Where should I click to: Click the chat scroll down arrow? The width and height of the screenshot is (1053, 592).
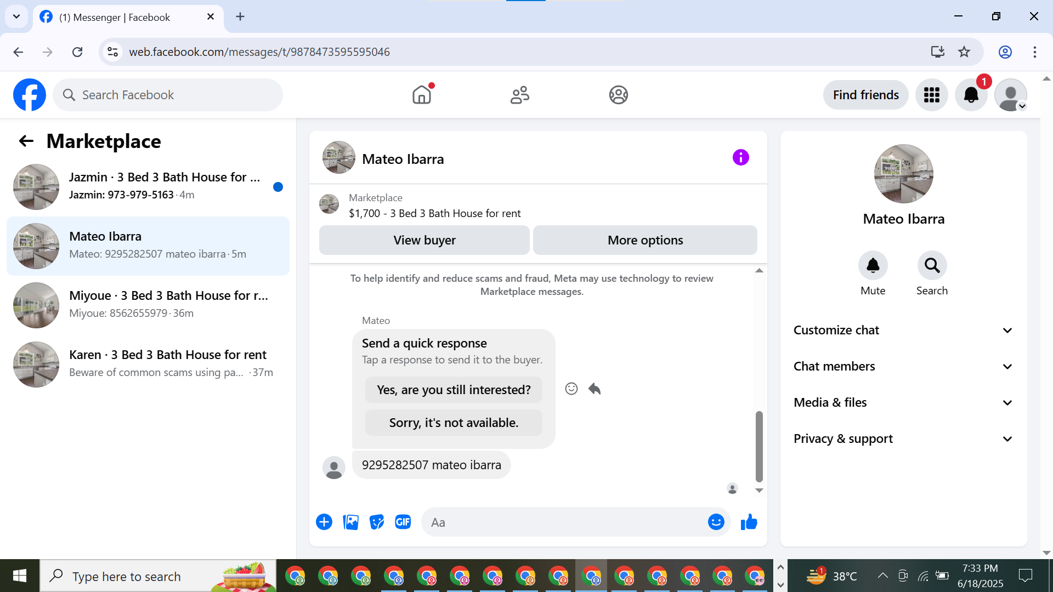[x=759, y=491]
